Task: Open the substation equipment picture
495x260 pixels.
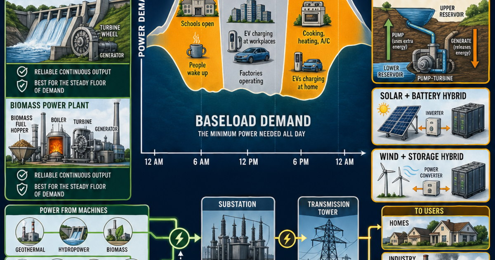Action: pyautogui.click(x=238, y=235)
